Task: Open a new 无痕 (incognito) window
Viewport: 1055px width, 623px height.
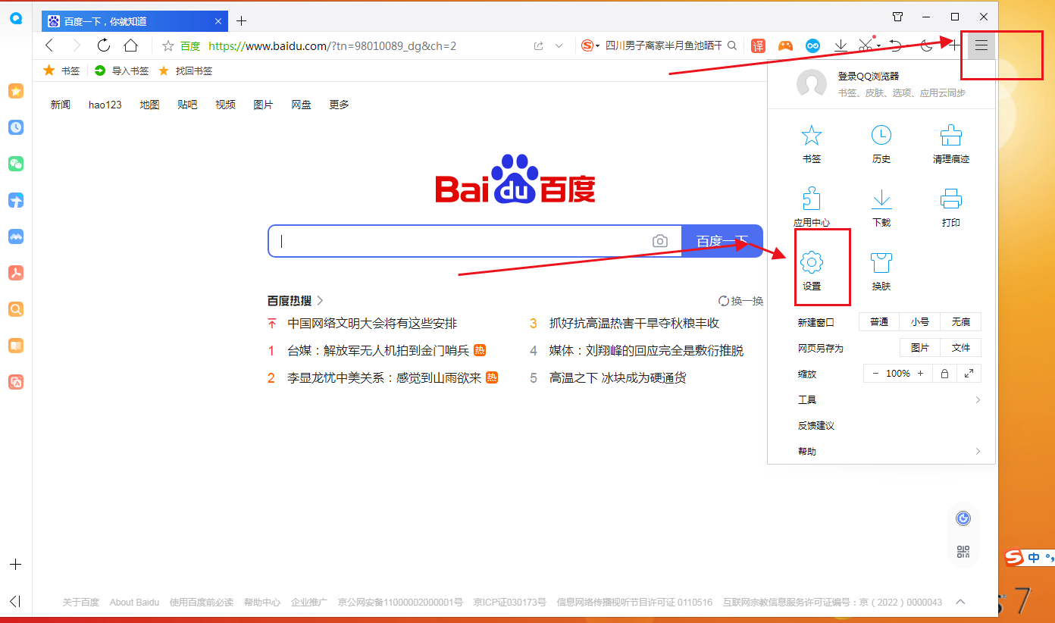Action: click(961, 322)
